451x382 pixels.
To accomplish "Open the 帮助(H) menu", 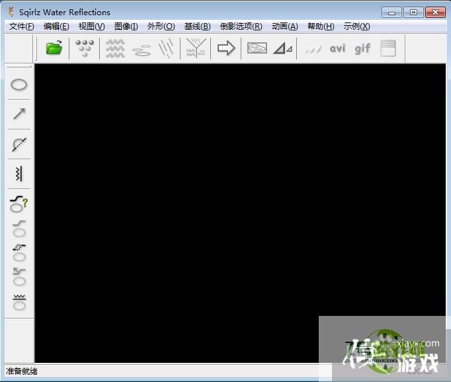I will 321,26.
